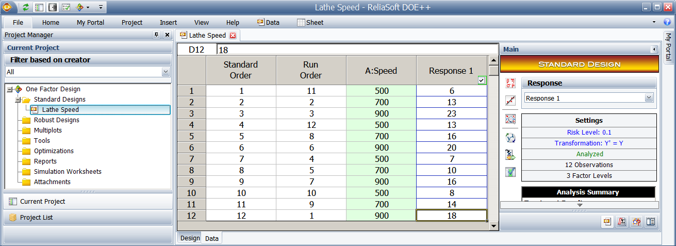
Task: Switch to the Design sheet tab
Action: click(190, 238)
